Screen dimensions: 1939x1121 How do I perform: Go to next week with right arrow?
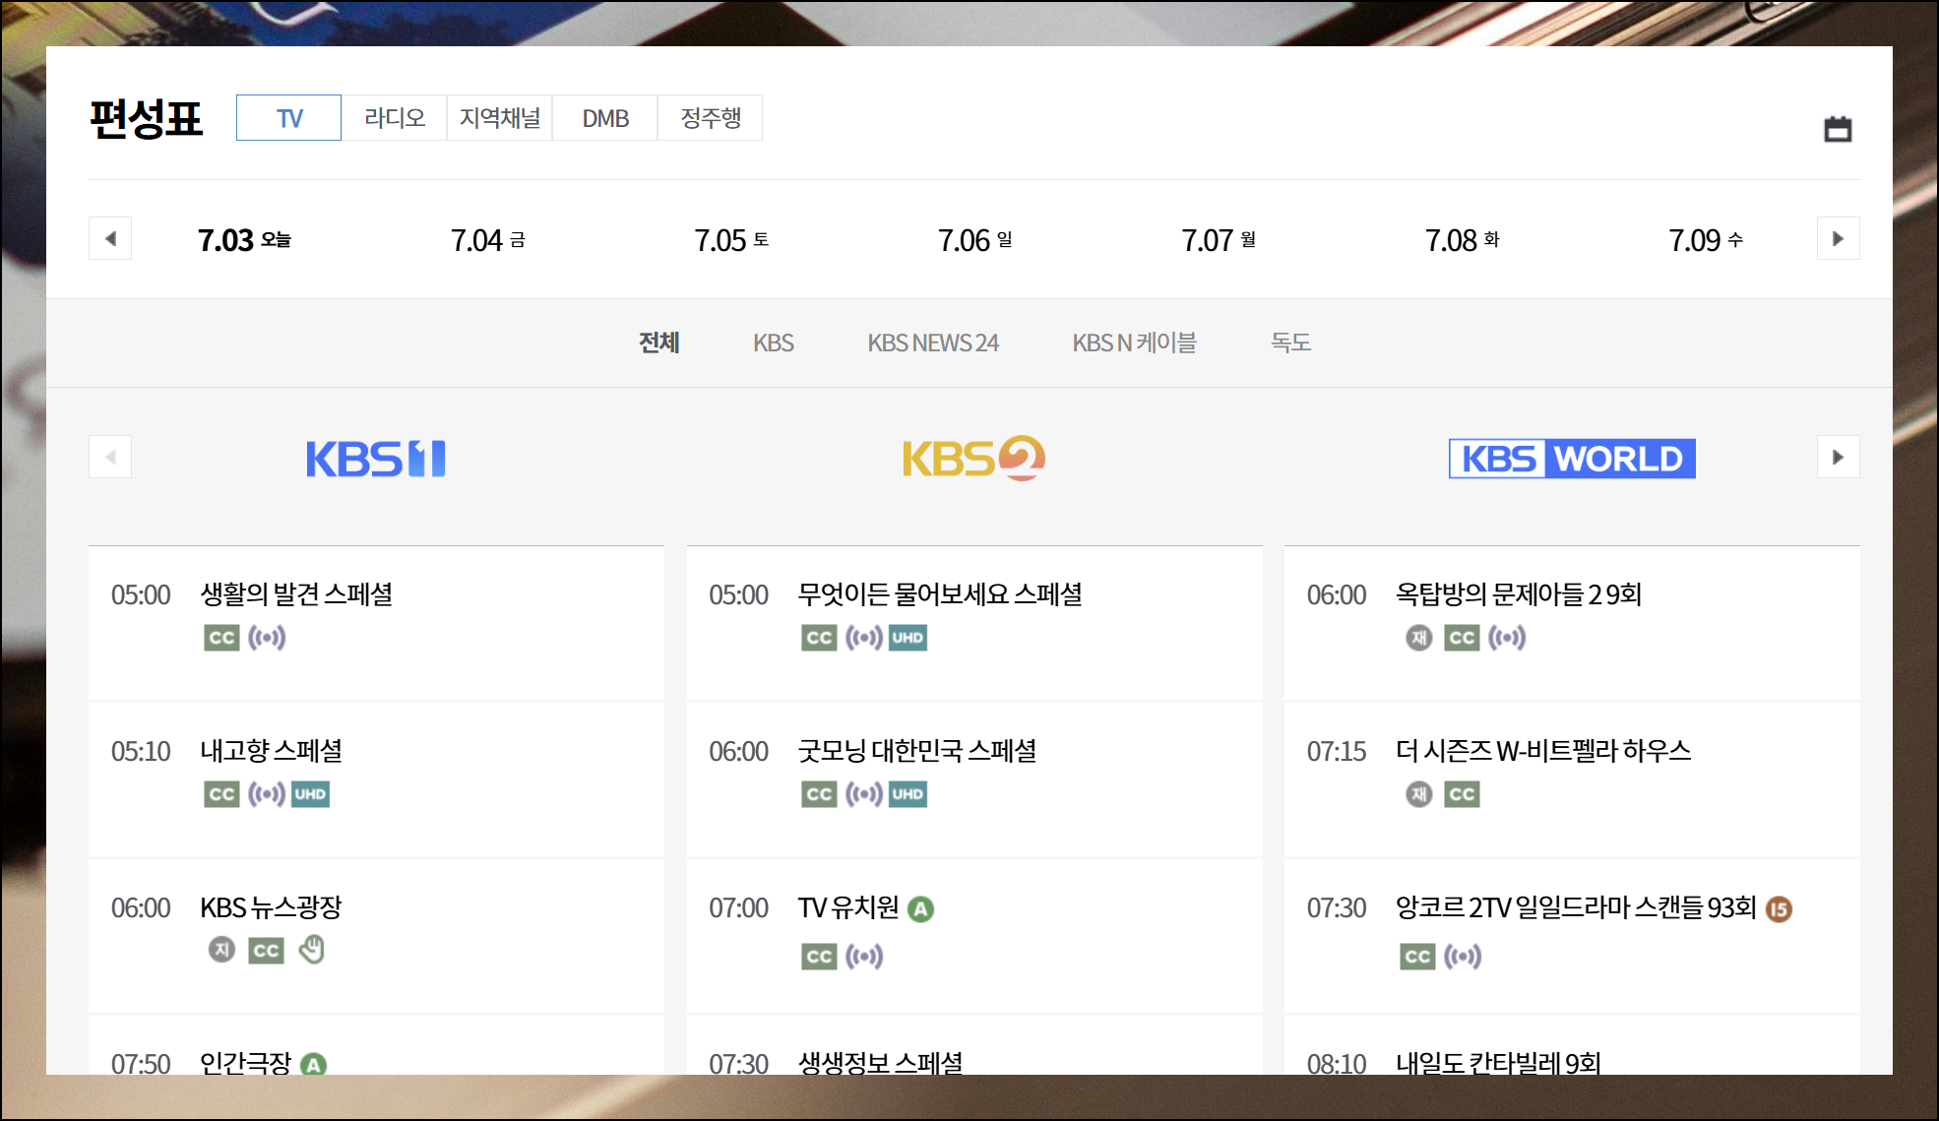click(1837, 238)
